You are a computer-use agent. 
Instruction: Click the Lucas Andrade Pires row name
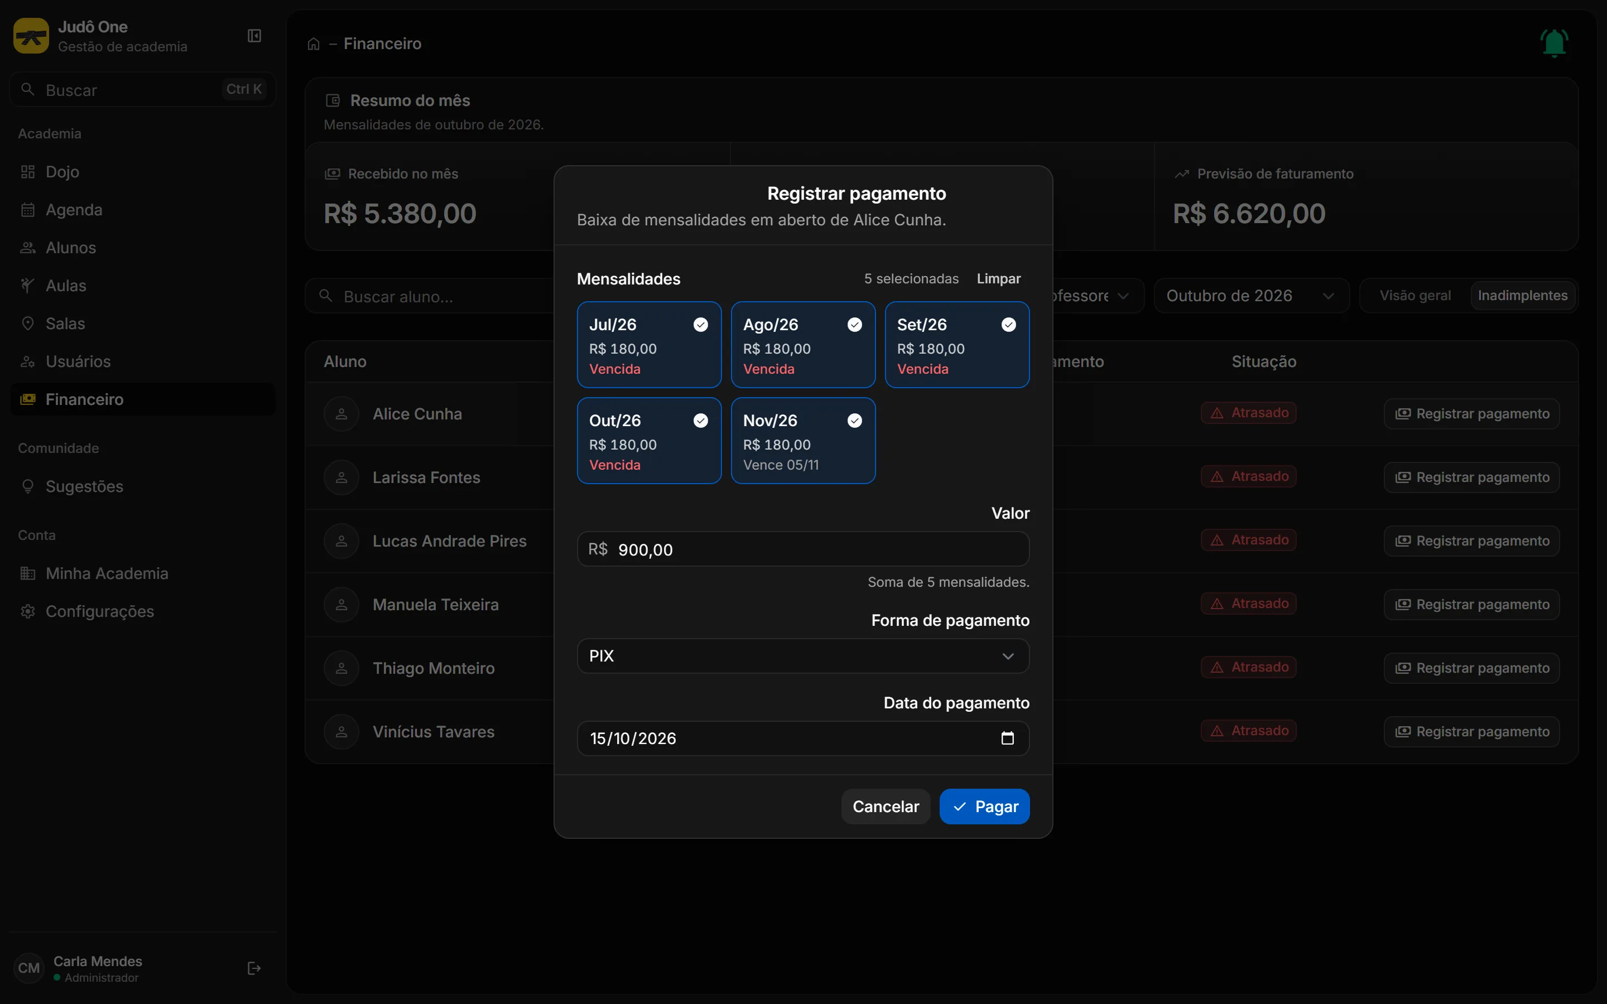pyautogui.click(x=449, y=541)
